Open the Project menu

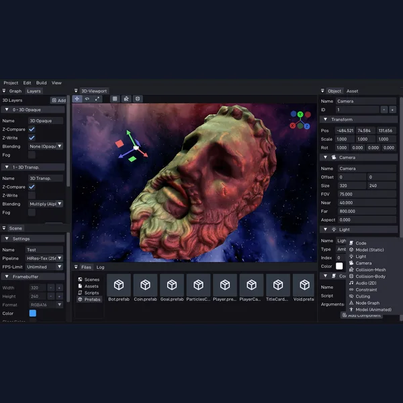(11, 83)
